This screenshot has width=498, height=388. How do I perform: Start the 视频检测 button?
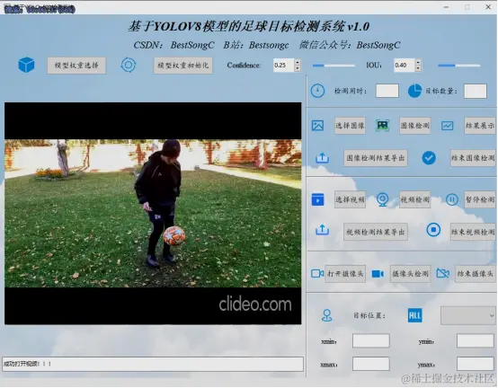414,199
